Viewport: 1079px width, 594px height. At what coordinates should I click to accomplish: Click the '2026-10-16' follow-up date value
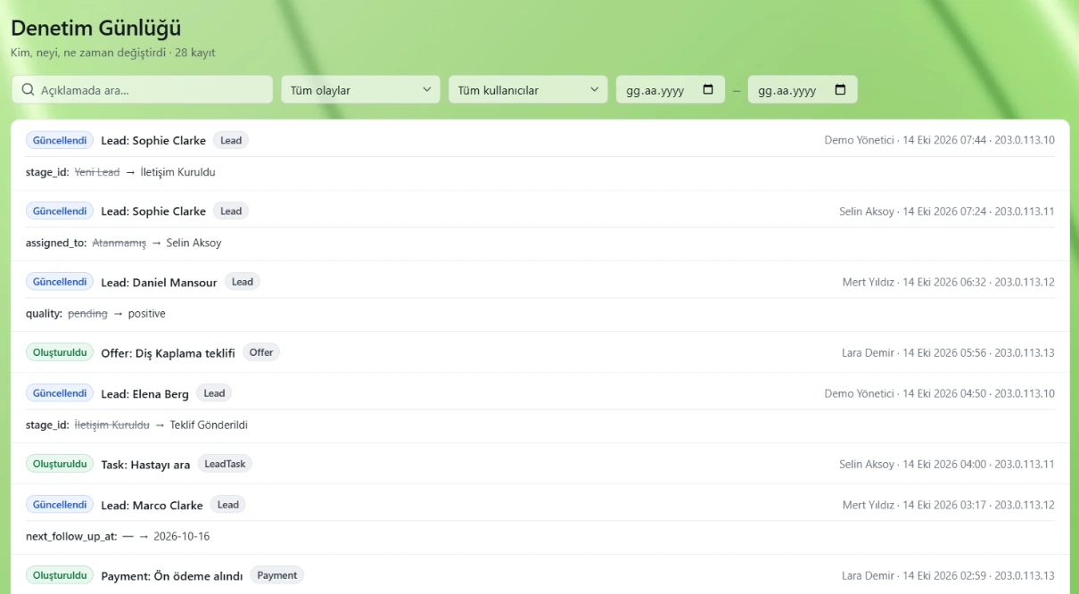pos(182,536)
